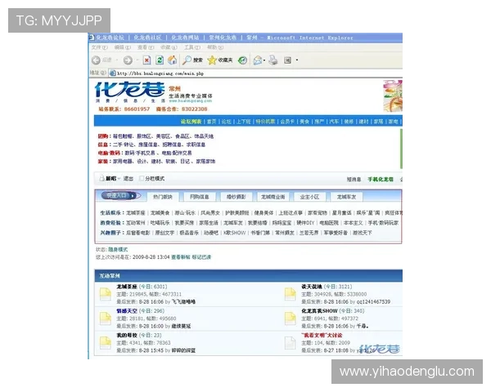Click the 我看文明大讨论 page icon

[291, 343]
